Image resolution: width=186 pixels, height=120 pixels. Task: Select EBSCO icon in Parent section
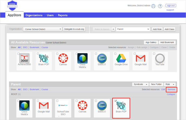[x=102, y=105]
